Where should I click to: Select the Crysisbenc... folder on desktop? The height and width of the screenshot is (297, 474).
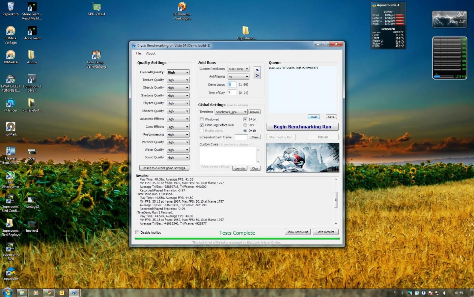coord(246,33)
